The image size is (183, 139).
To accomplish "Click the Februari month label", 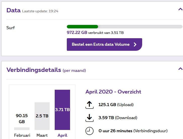I will tap(22, 135).
